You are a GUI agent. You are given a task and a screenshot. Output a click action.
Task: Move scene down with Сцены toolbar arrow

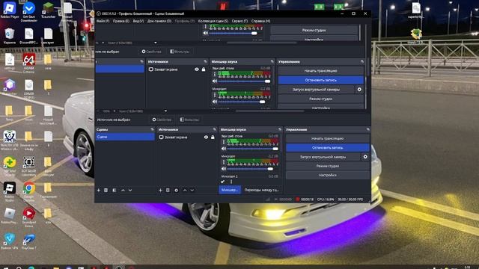click(x=130, y=191)
